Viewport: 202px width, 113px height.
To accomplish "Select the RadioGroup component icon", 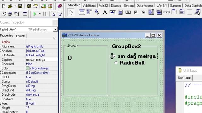I will click(x=182, y=12).
